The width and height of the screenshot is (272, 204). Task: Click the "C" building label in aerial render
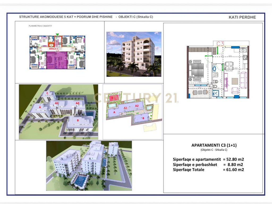click(x=47, y=93)
